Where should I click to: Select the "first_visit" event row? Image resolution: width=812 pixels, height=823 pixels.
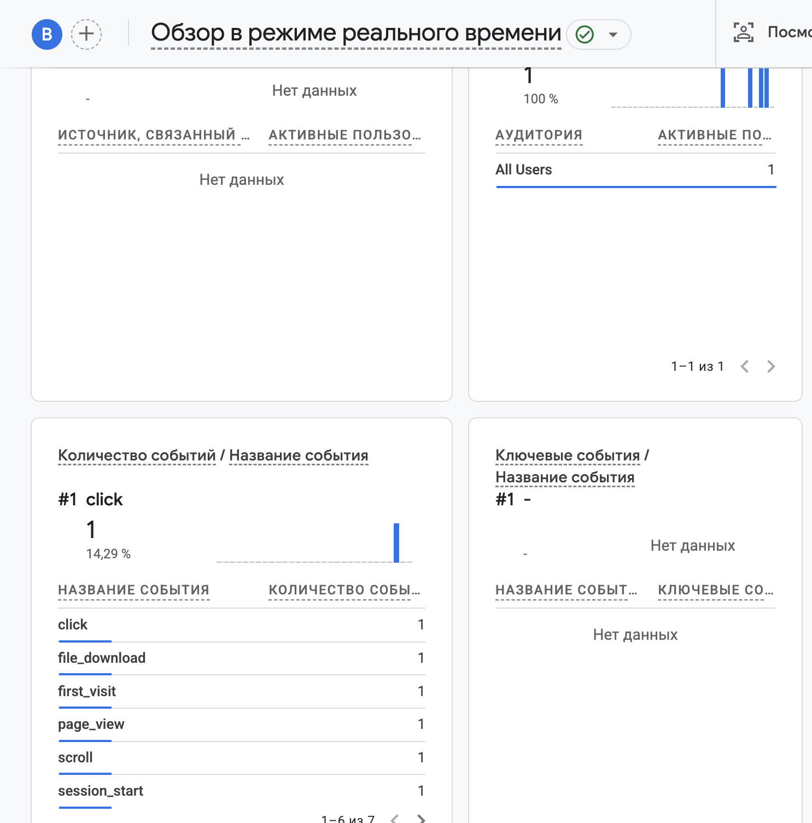pyautogui.click(x=241, y=691)
